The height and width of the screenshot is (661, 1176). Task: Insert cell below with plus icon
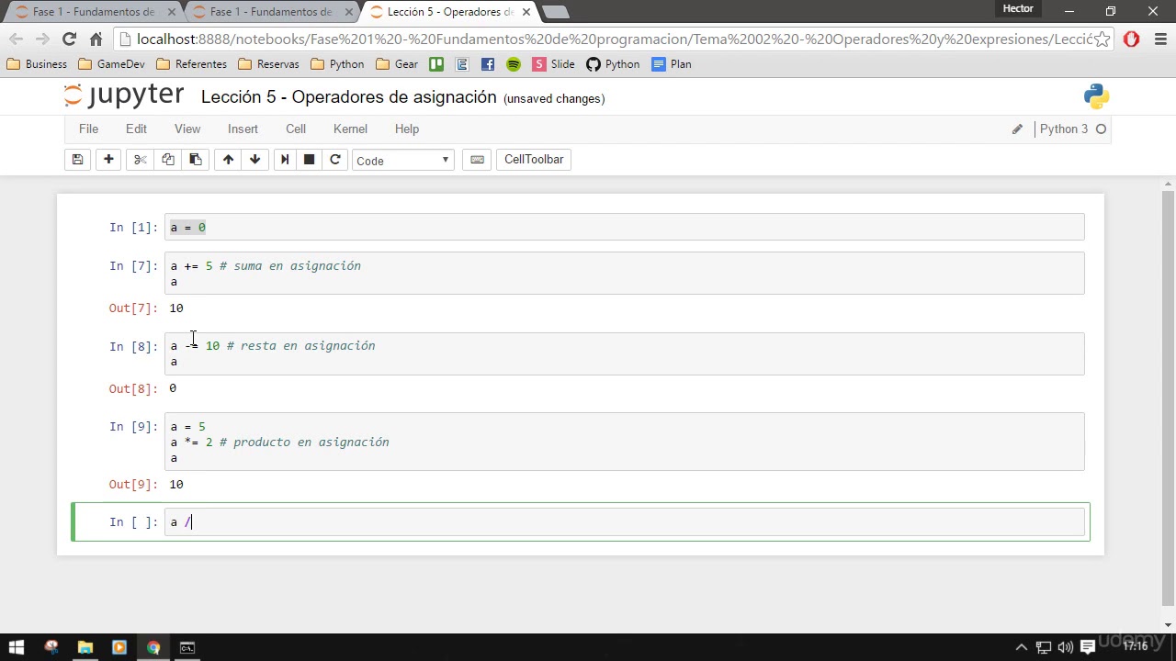(x=108, y=160)
